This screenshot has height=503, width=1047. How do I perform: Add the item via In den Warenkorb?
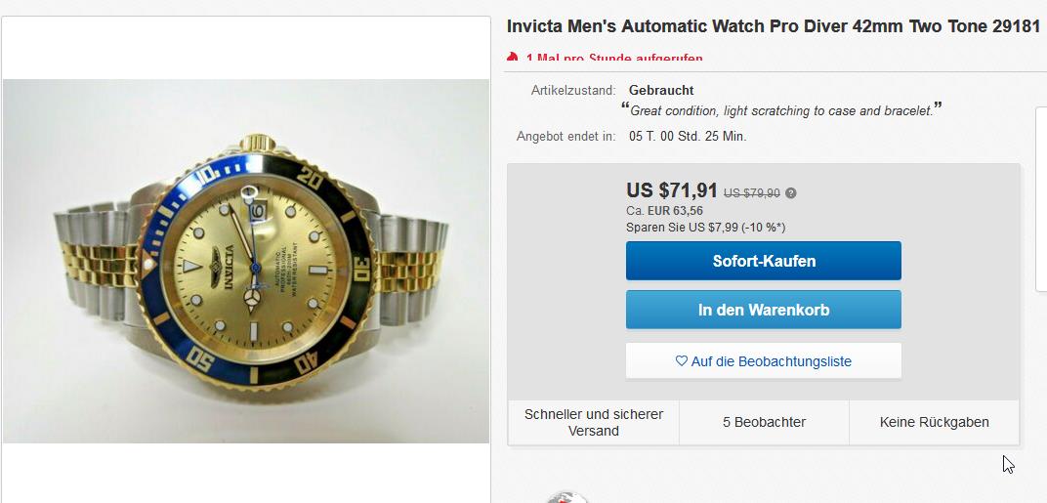pyautogui.click(x=763, y=310)
